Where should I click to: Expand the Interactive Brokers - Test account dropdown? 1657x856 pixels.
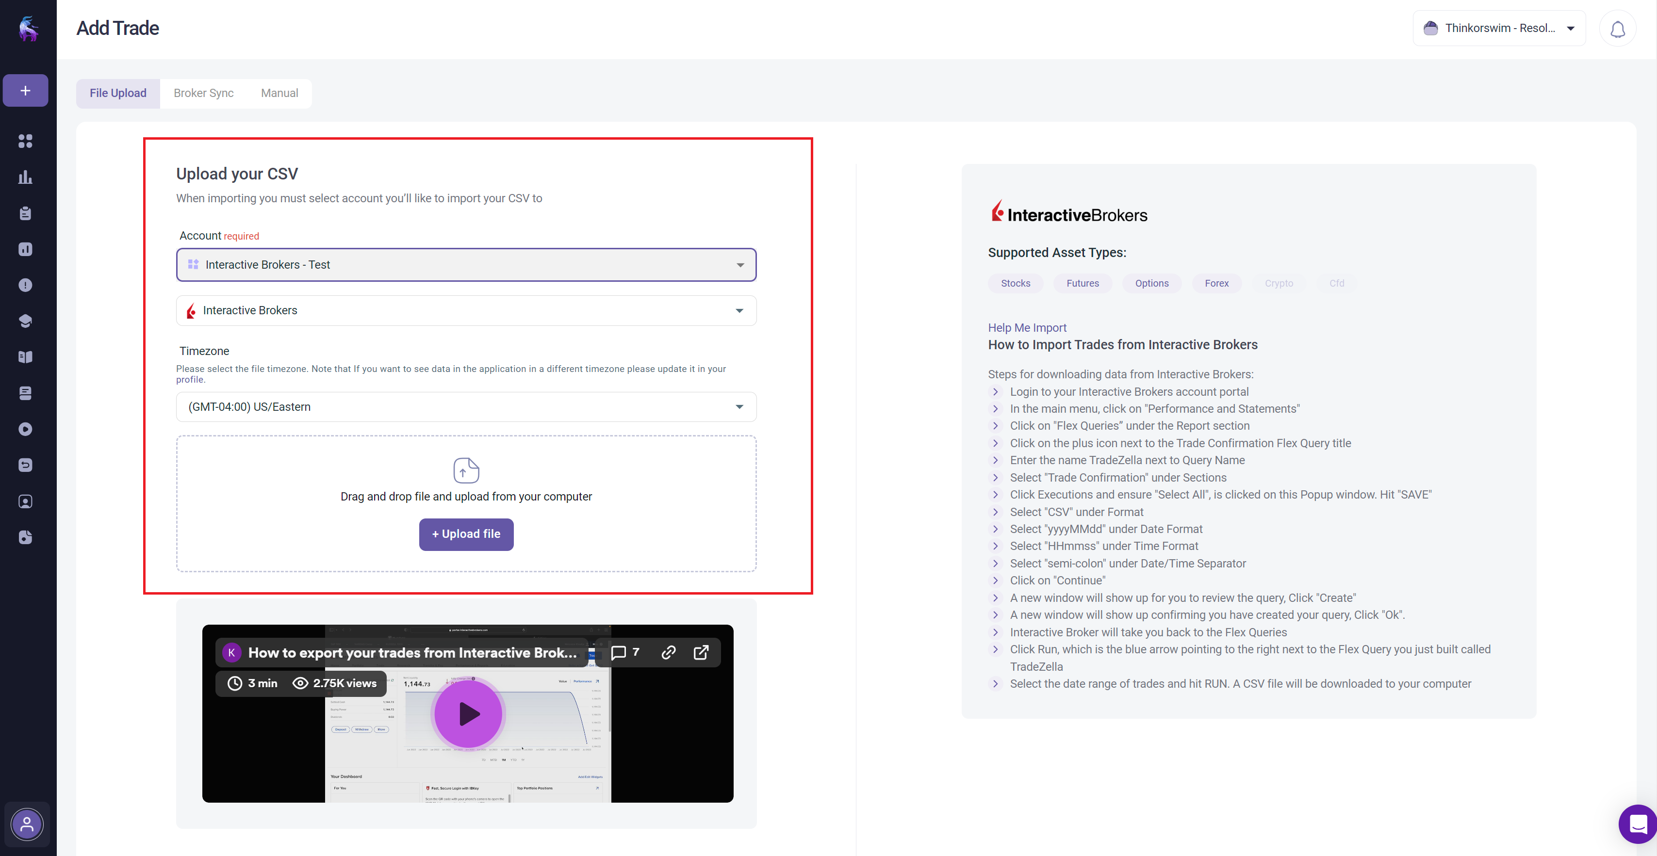(466, 265)
